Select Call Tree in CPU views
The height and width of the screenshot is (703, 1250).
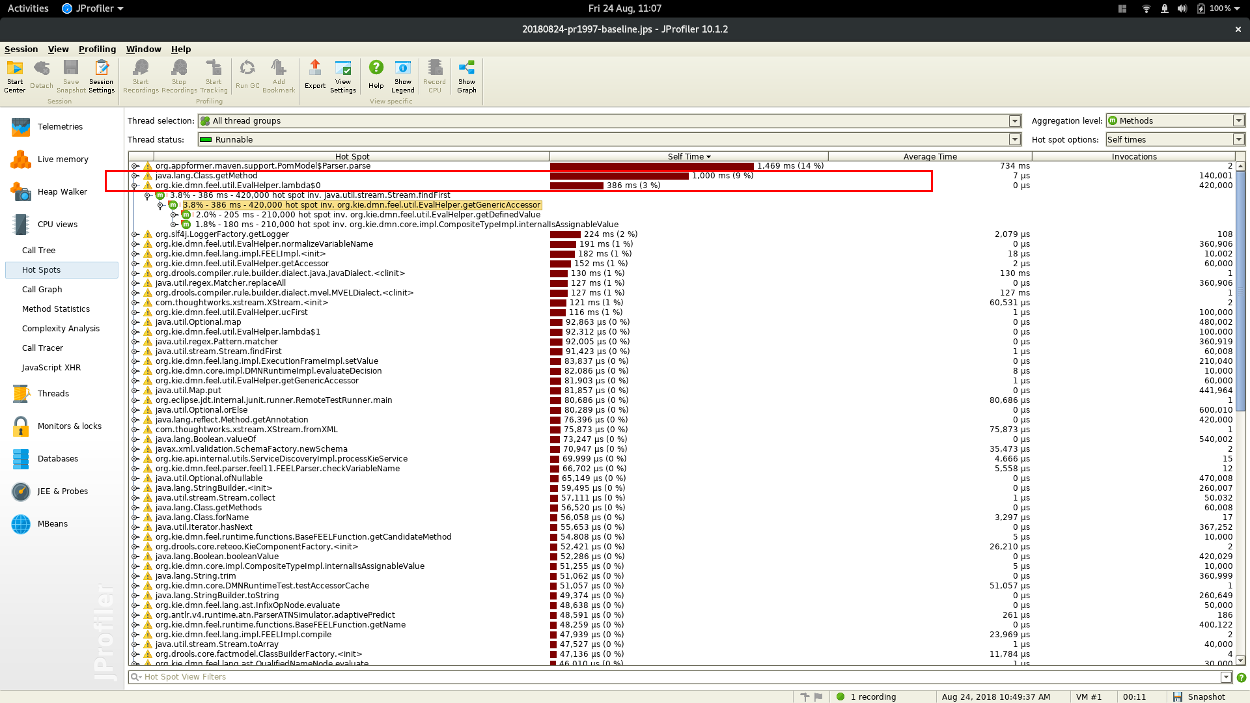pos(38,250)
